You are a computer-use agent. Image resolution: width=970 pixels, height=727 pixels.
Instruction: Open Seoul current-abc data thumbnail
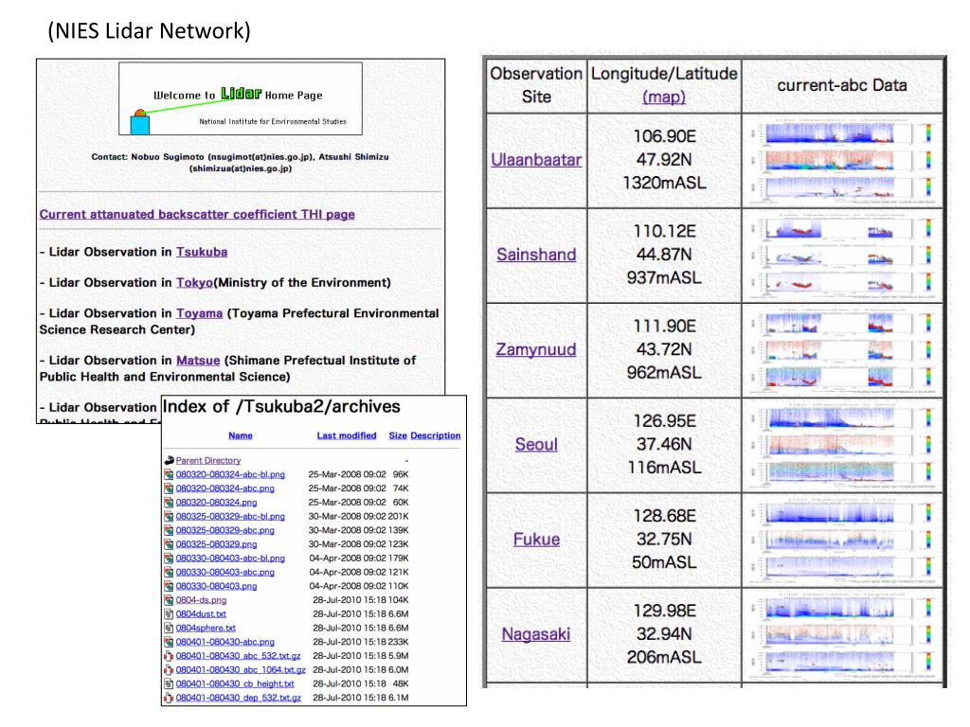tap(842, 445)
